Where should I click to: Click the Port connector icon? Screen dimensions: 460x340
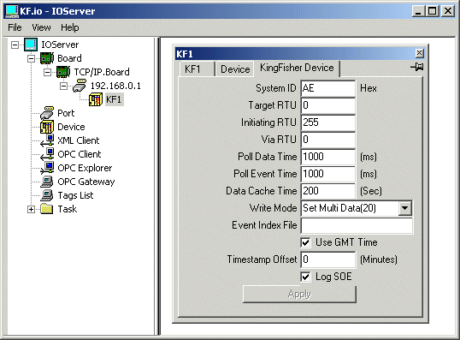pos(47,113)
